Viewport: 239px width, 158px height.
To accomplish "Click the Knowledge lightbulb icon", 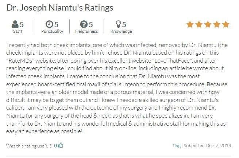I will coord(118,25).
